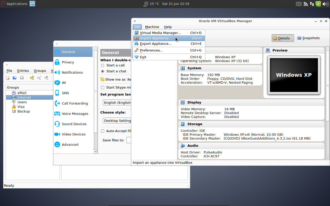Click the Windows XP preview thumbnail
This screenshot has height=206, width=330.
tap(294, 75)
